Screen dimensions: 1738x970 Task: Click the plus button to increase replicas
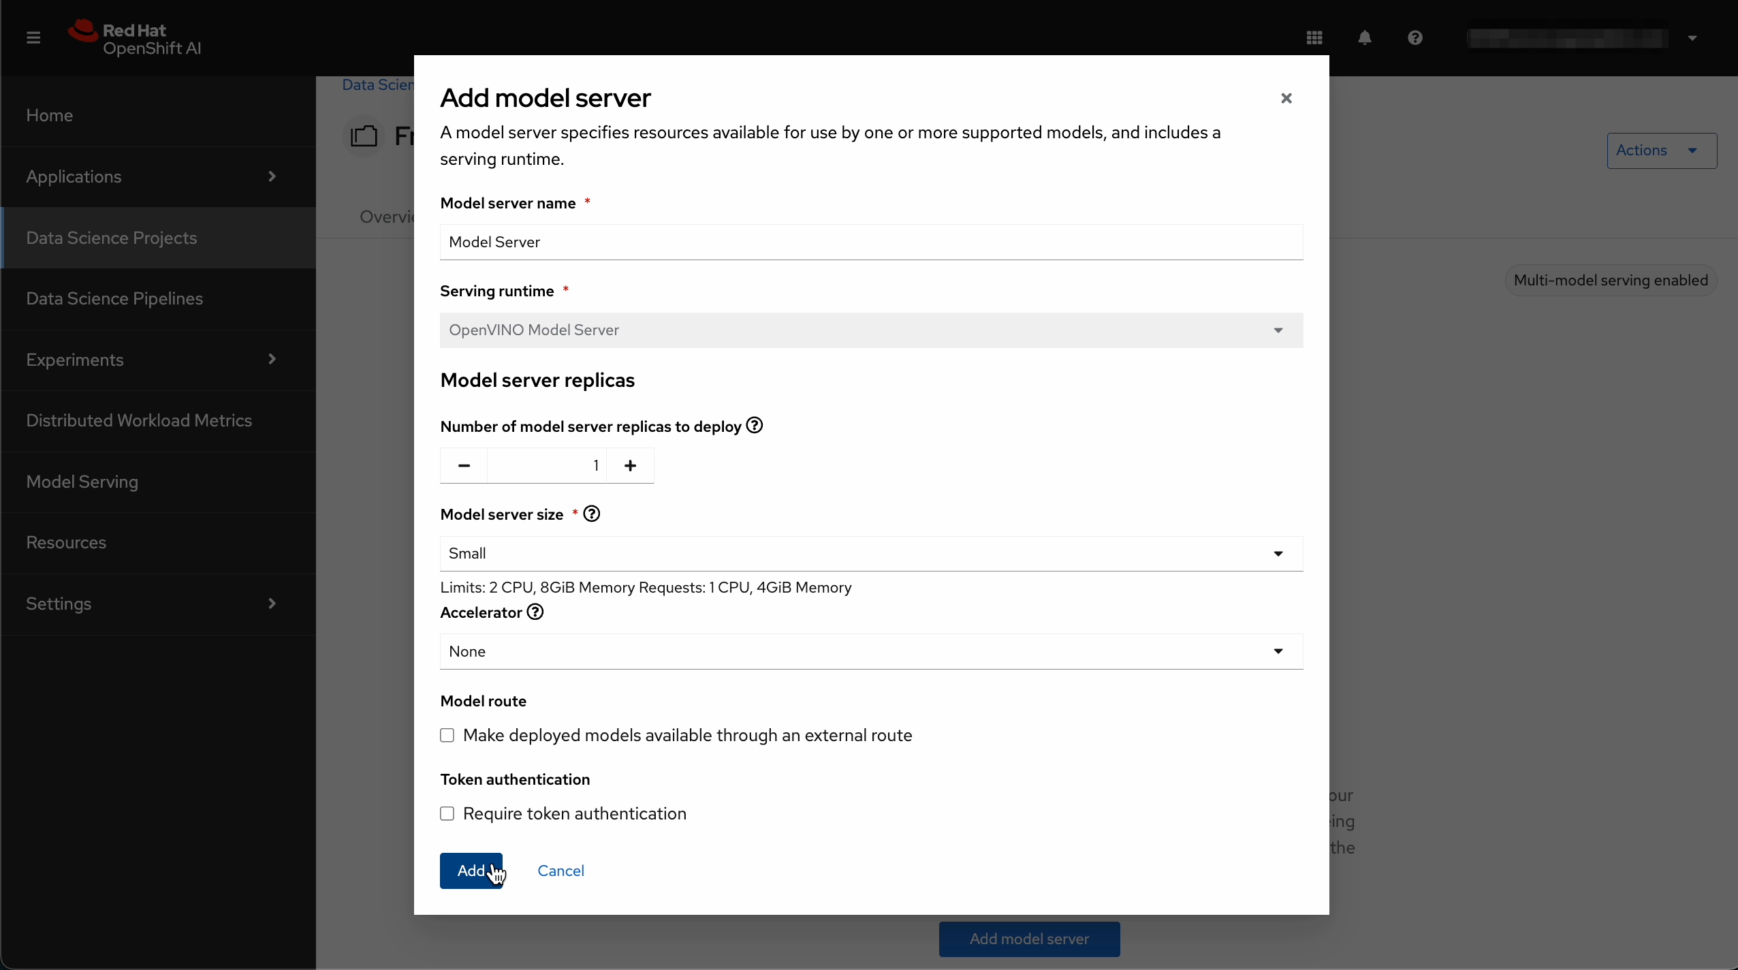[x=631, y=465]
